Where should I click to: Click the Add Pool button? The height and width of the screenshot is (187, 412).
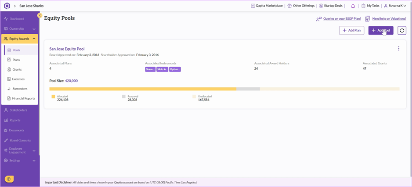(x=381, y=30)
